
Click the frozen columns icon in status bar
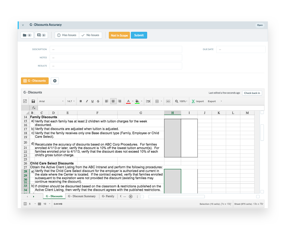[x=25, y=204]
